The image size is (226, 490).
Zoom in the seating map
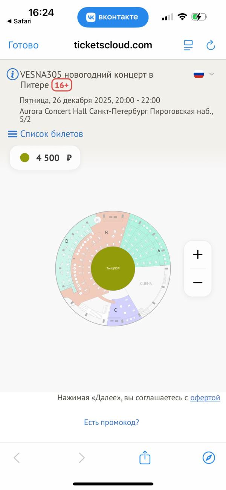pos(198,254)
